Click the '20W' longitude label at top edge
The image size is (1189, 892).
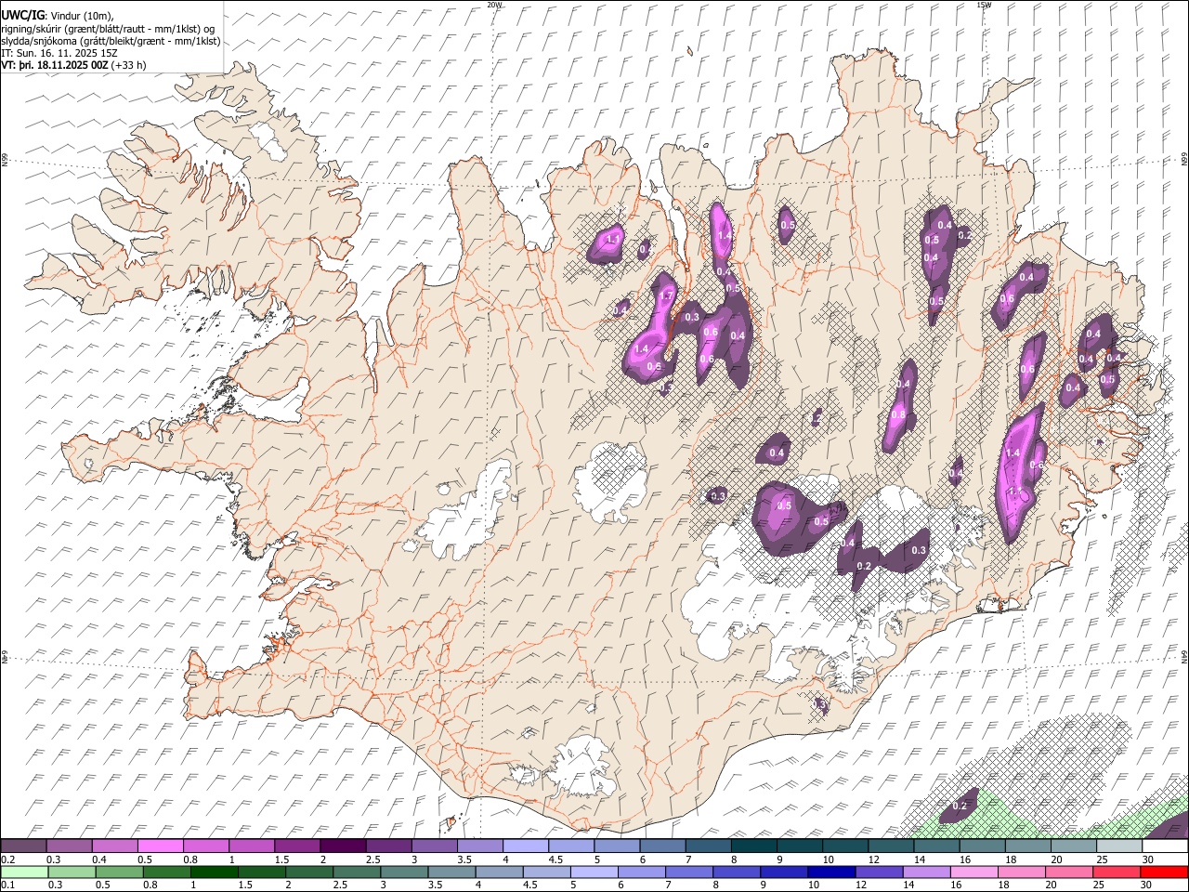pyautogui.click(x=494, y=5)
